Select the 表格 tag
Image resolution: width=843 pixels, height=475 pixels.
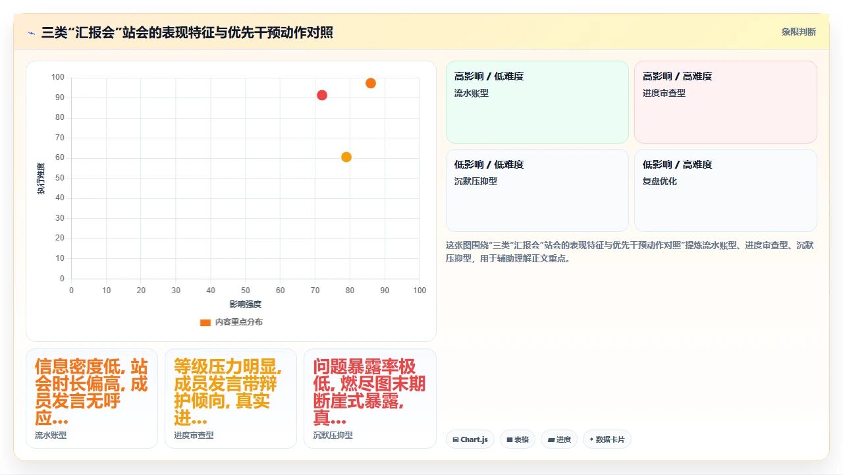pos(518,439)
